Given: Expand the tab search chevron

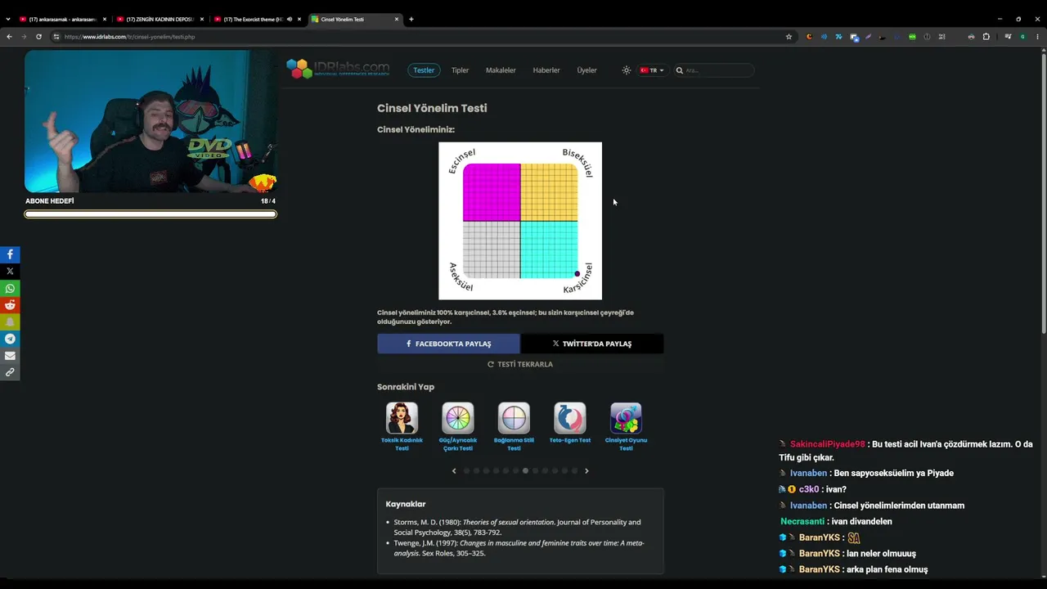Looking at the screenshot, I should [x=8, y=19].
